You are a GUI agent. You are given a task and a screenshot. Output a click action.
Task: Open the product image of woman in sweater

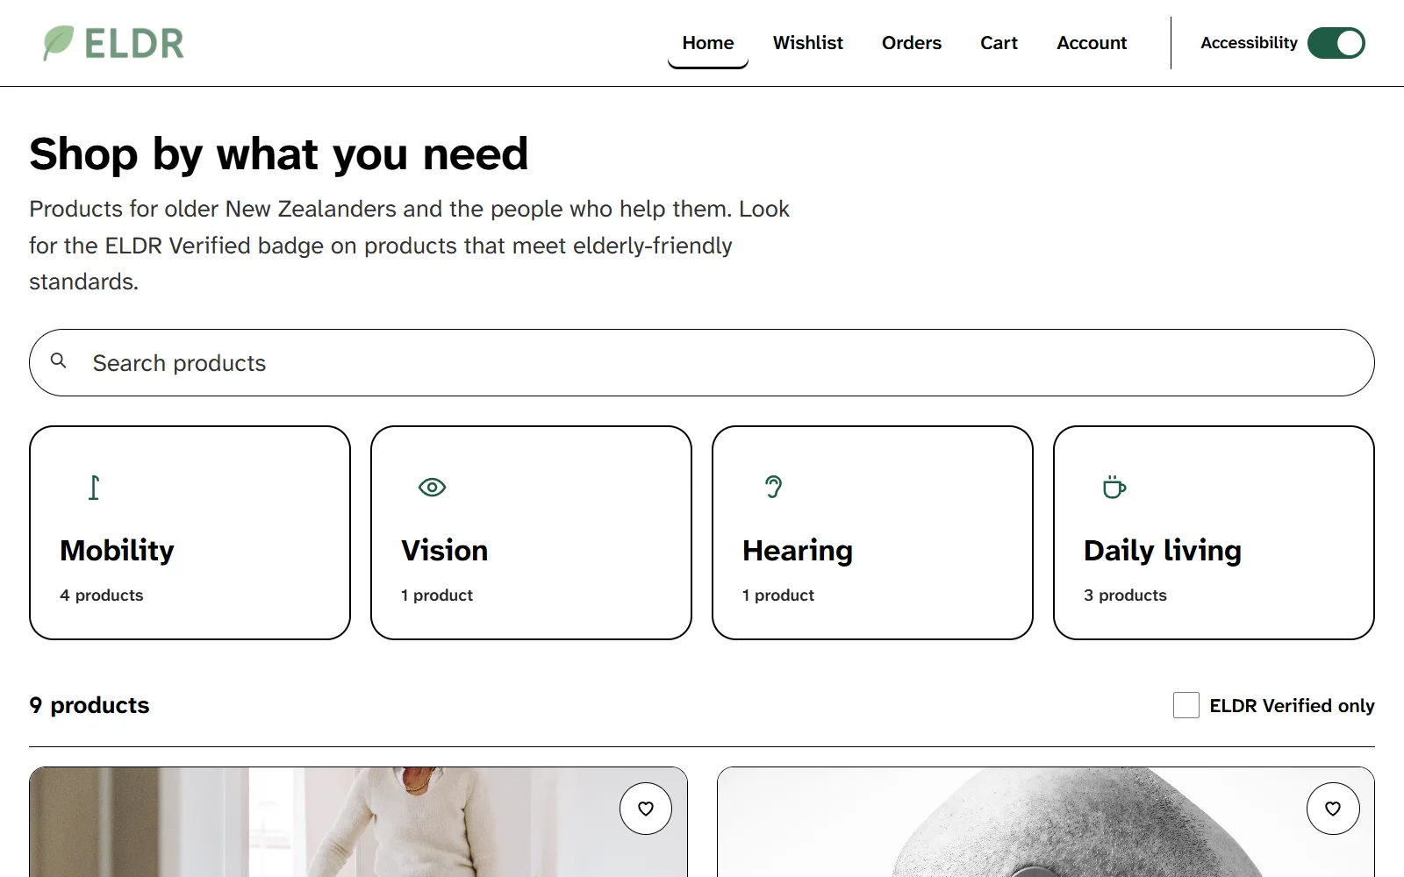coord(358,823)
